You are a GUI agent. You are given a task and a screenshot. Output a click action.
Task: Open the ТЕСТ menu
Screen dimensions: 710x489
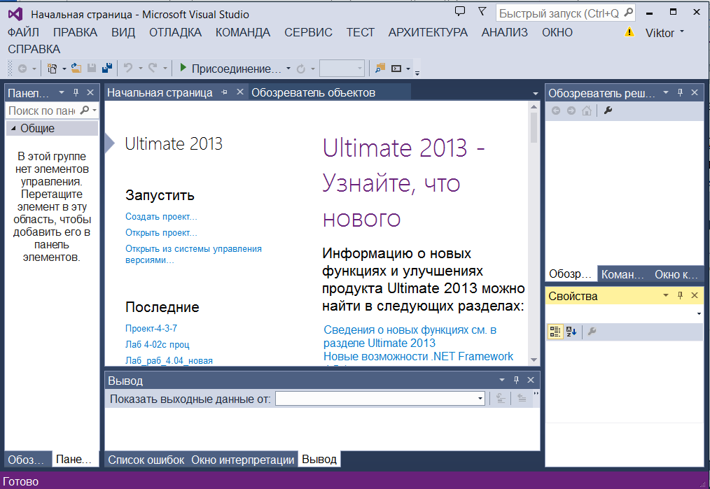[x=361, y=33]
